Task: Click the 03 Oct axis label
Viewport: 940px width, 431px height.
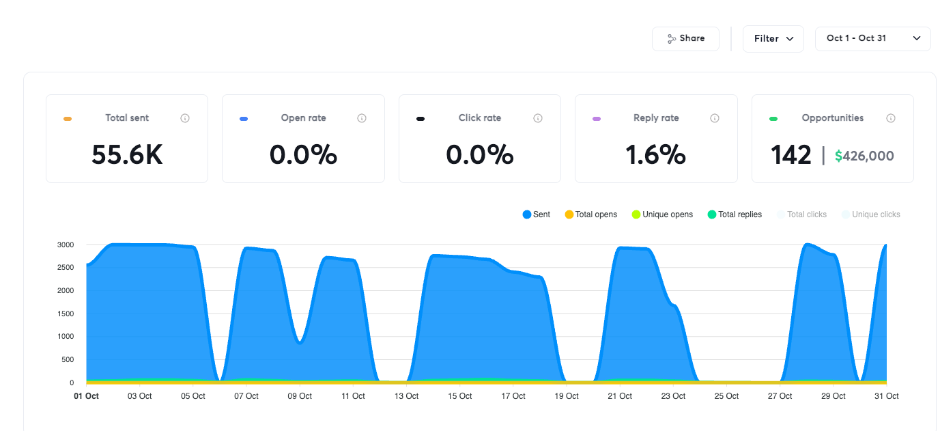Action: pos(140,396)
